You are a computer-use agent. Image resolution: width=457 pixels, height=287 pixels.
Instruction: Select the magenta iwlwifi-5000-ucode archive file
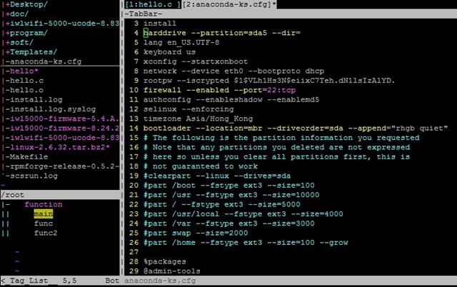pos(62,138)
